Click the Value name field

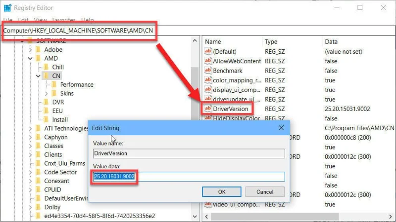point(189,153)
